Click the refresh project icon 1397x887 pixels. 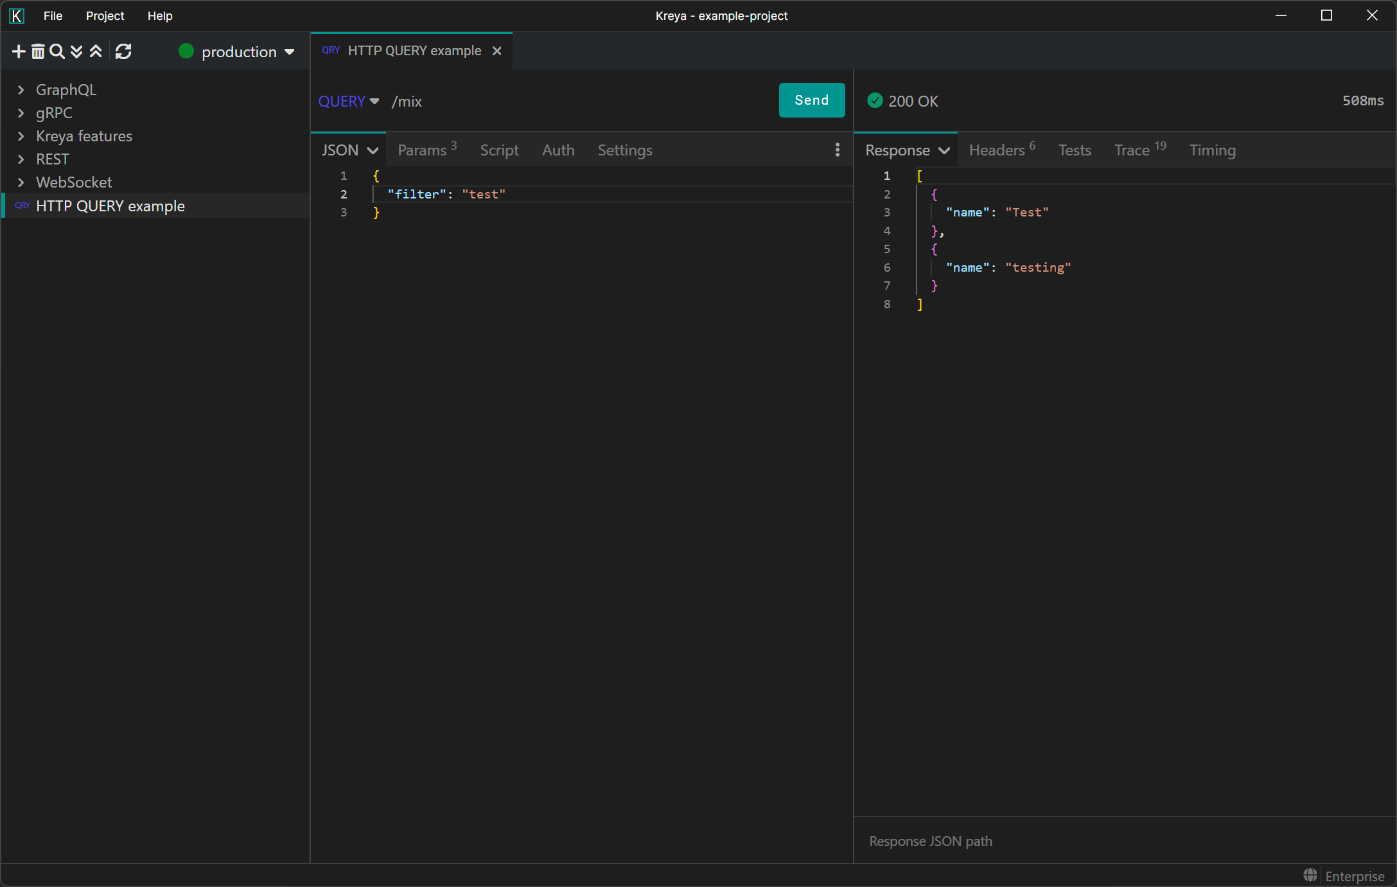coord(123,51)
